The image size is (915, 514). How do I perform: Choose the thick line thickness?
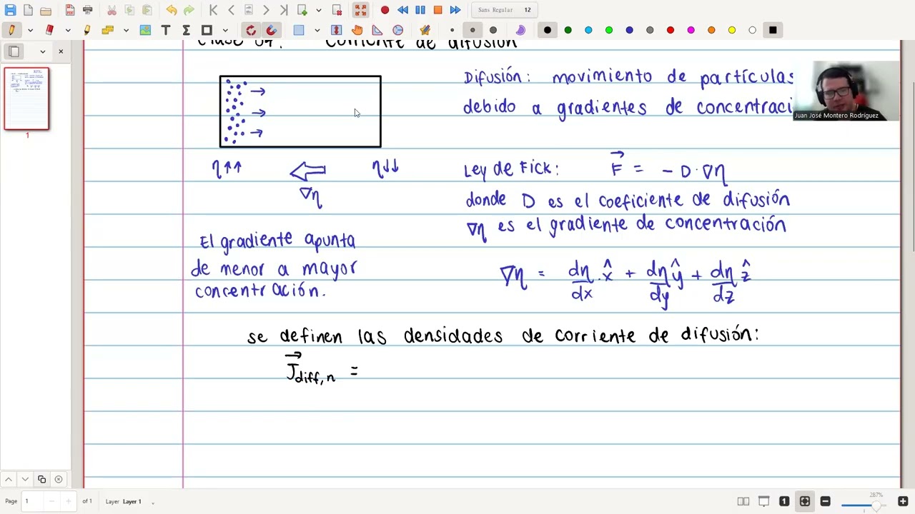coord(493,30)
